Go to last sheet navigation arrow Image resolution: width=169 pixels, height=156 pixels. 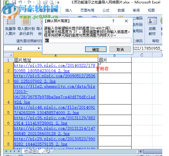(19, 151)
